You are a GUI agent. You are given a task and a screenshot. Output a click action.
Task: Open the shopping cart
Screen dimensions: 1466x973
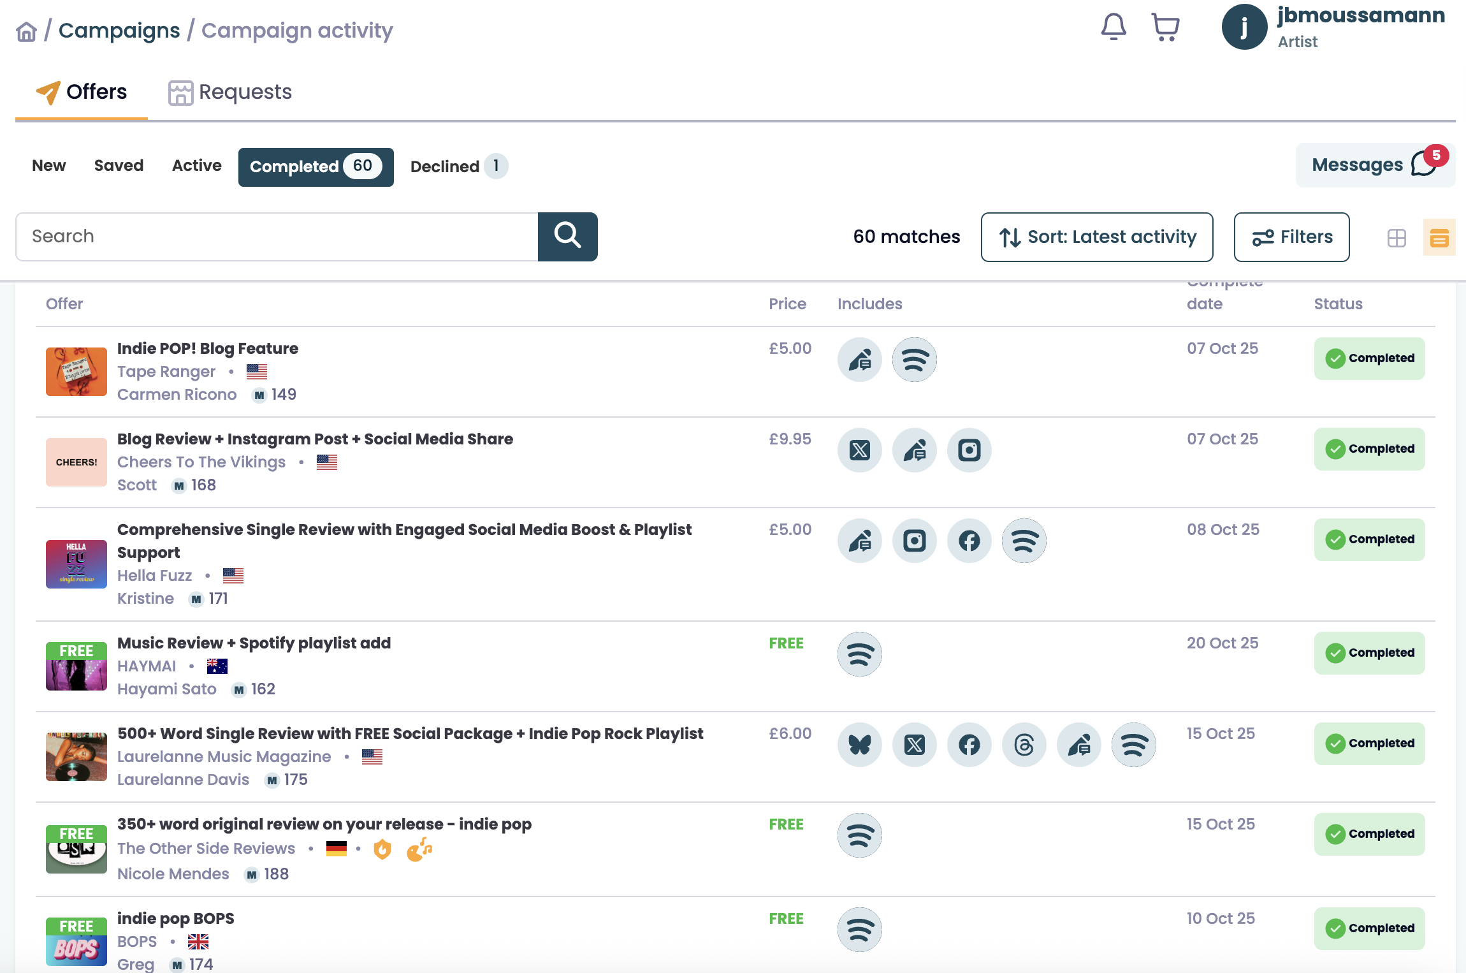[1165, 27]
